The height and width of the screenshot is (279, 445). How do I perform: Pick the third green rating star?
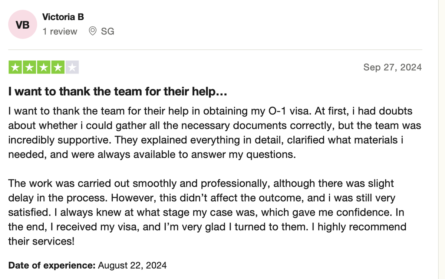point(43,67)
